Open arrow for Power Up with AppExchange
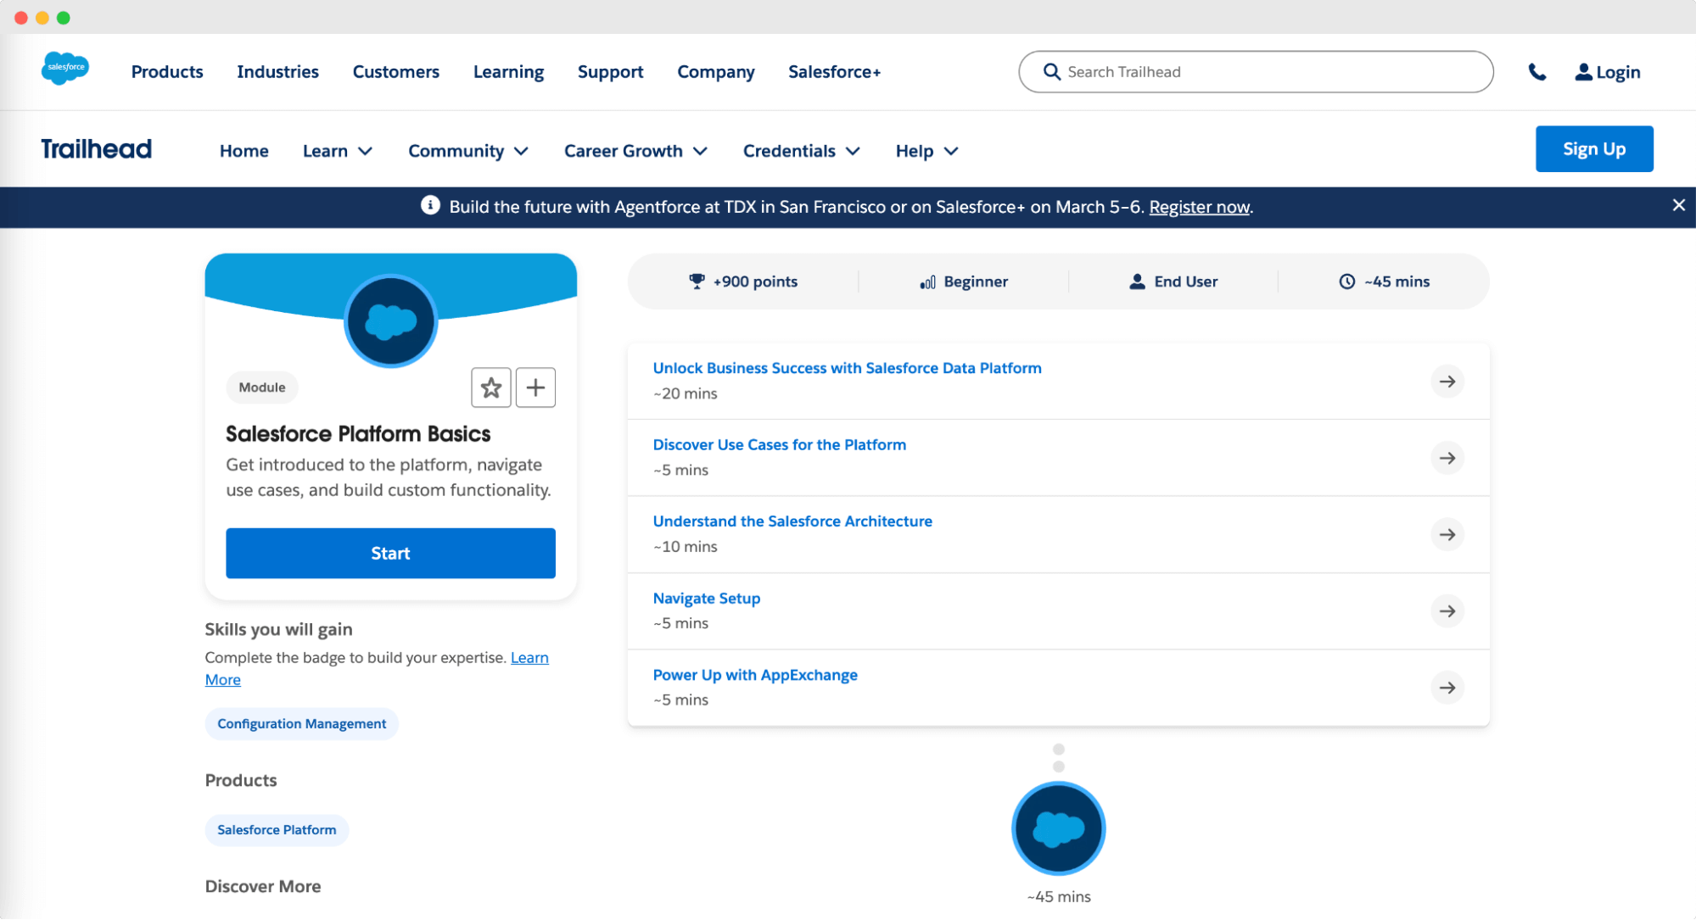 [1447, 688]
